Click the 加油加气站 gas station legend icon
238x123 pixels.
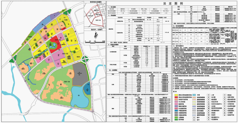pos(225,115)
